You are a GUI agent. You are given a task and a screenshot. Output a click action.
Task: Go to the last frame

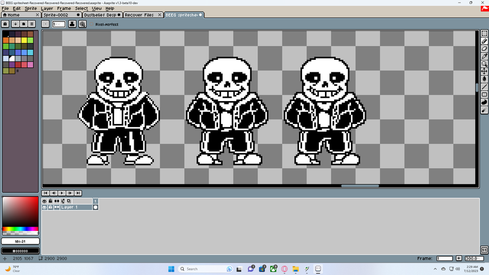(x=78, y=193)
